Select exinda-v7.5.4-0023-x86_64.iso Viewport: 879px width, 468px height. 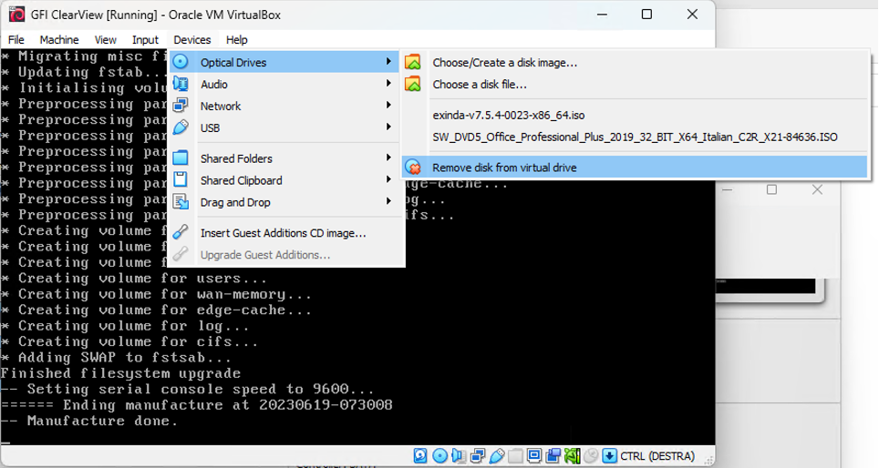click(635, 116)
